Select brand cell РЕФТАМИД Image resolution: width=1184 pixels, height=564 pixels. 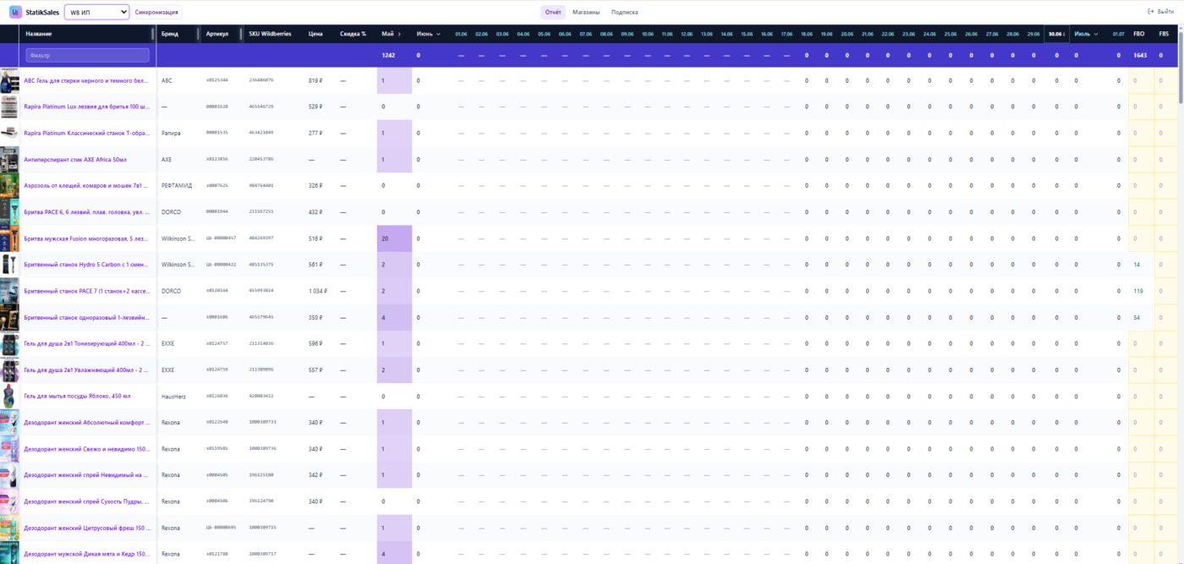pos(178,186)
